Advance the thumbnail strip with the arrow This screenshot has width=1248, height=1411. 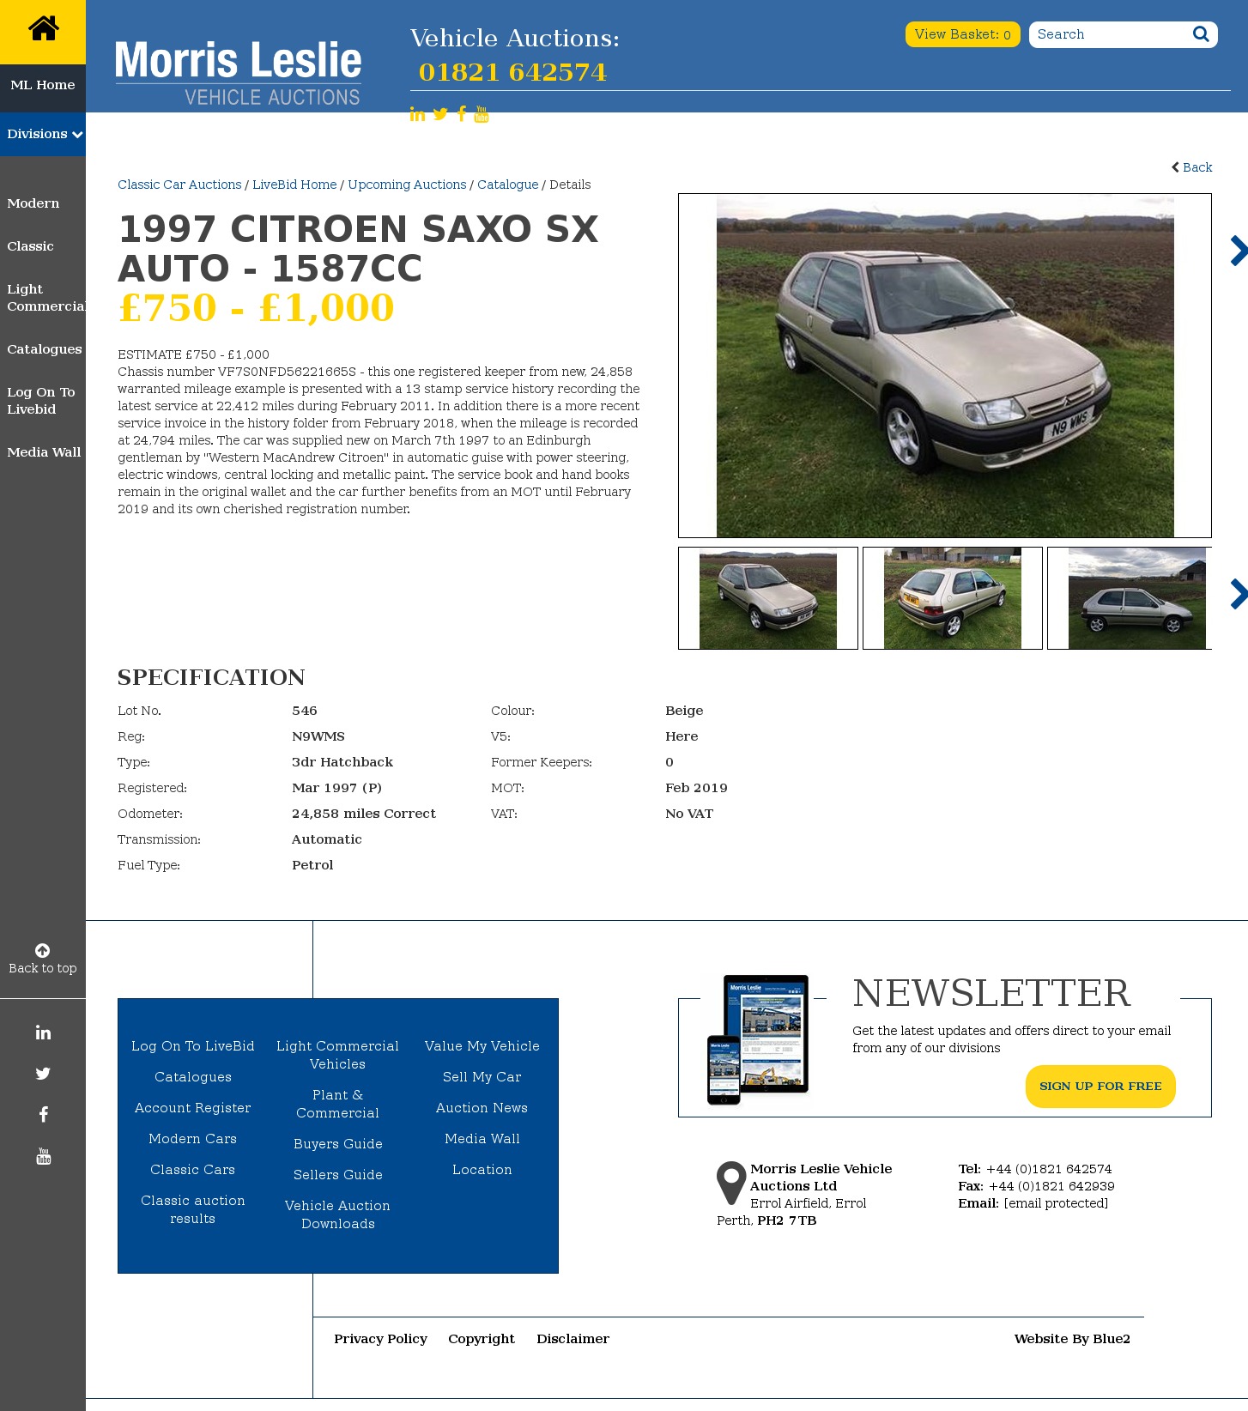pos(1239,594)
